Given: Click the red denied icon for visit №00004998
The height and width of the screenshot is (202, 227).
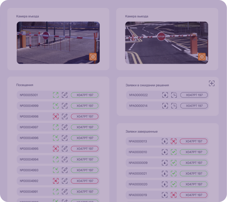Looking at the screenshot, I should [x=56, y=116].
